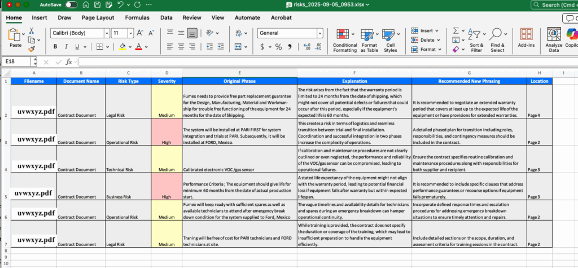Switch to the Formulas tab
The image size is (578, 268).
tap(137, 17)
